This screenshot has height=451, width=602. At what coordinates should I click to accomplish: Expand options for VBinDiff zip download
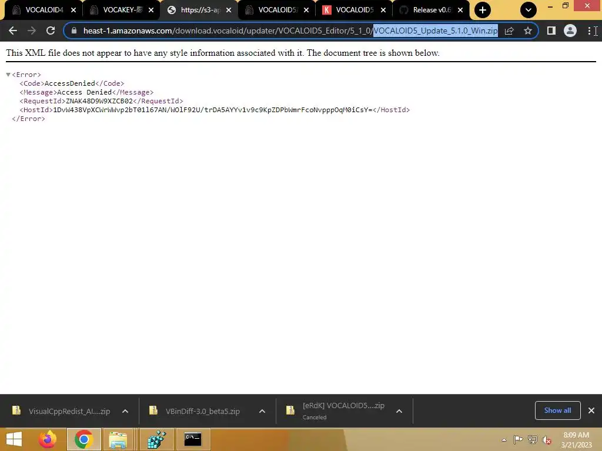(x=262, y=411)
